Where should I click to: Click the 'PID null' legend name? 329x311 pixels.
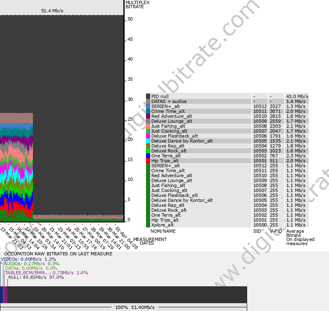tap(160, 96)
